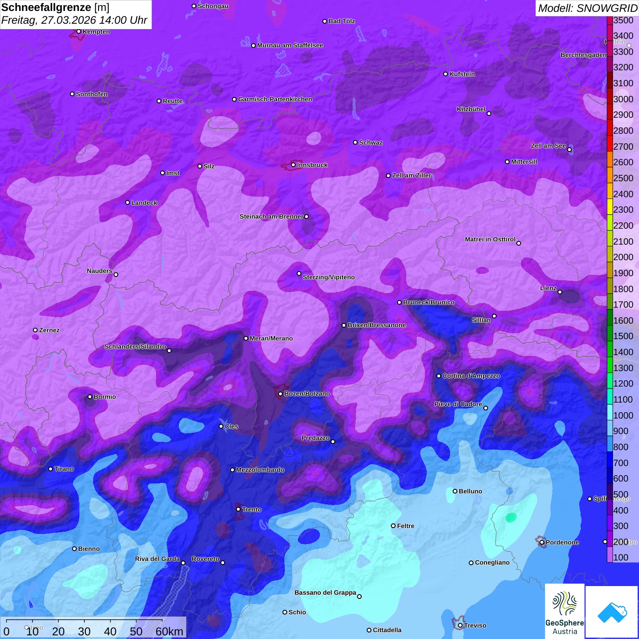Click the Riva del Garda label
This screenshot has height=639, width=639.
(x=157, y=559)
